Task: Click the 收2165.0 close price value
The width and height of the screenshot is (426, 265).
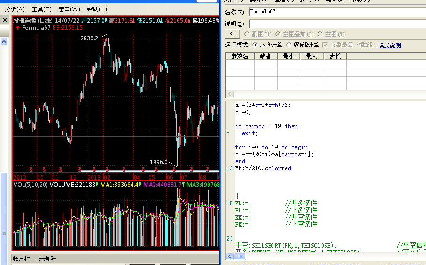Action: coord(177,20)
